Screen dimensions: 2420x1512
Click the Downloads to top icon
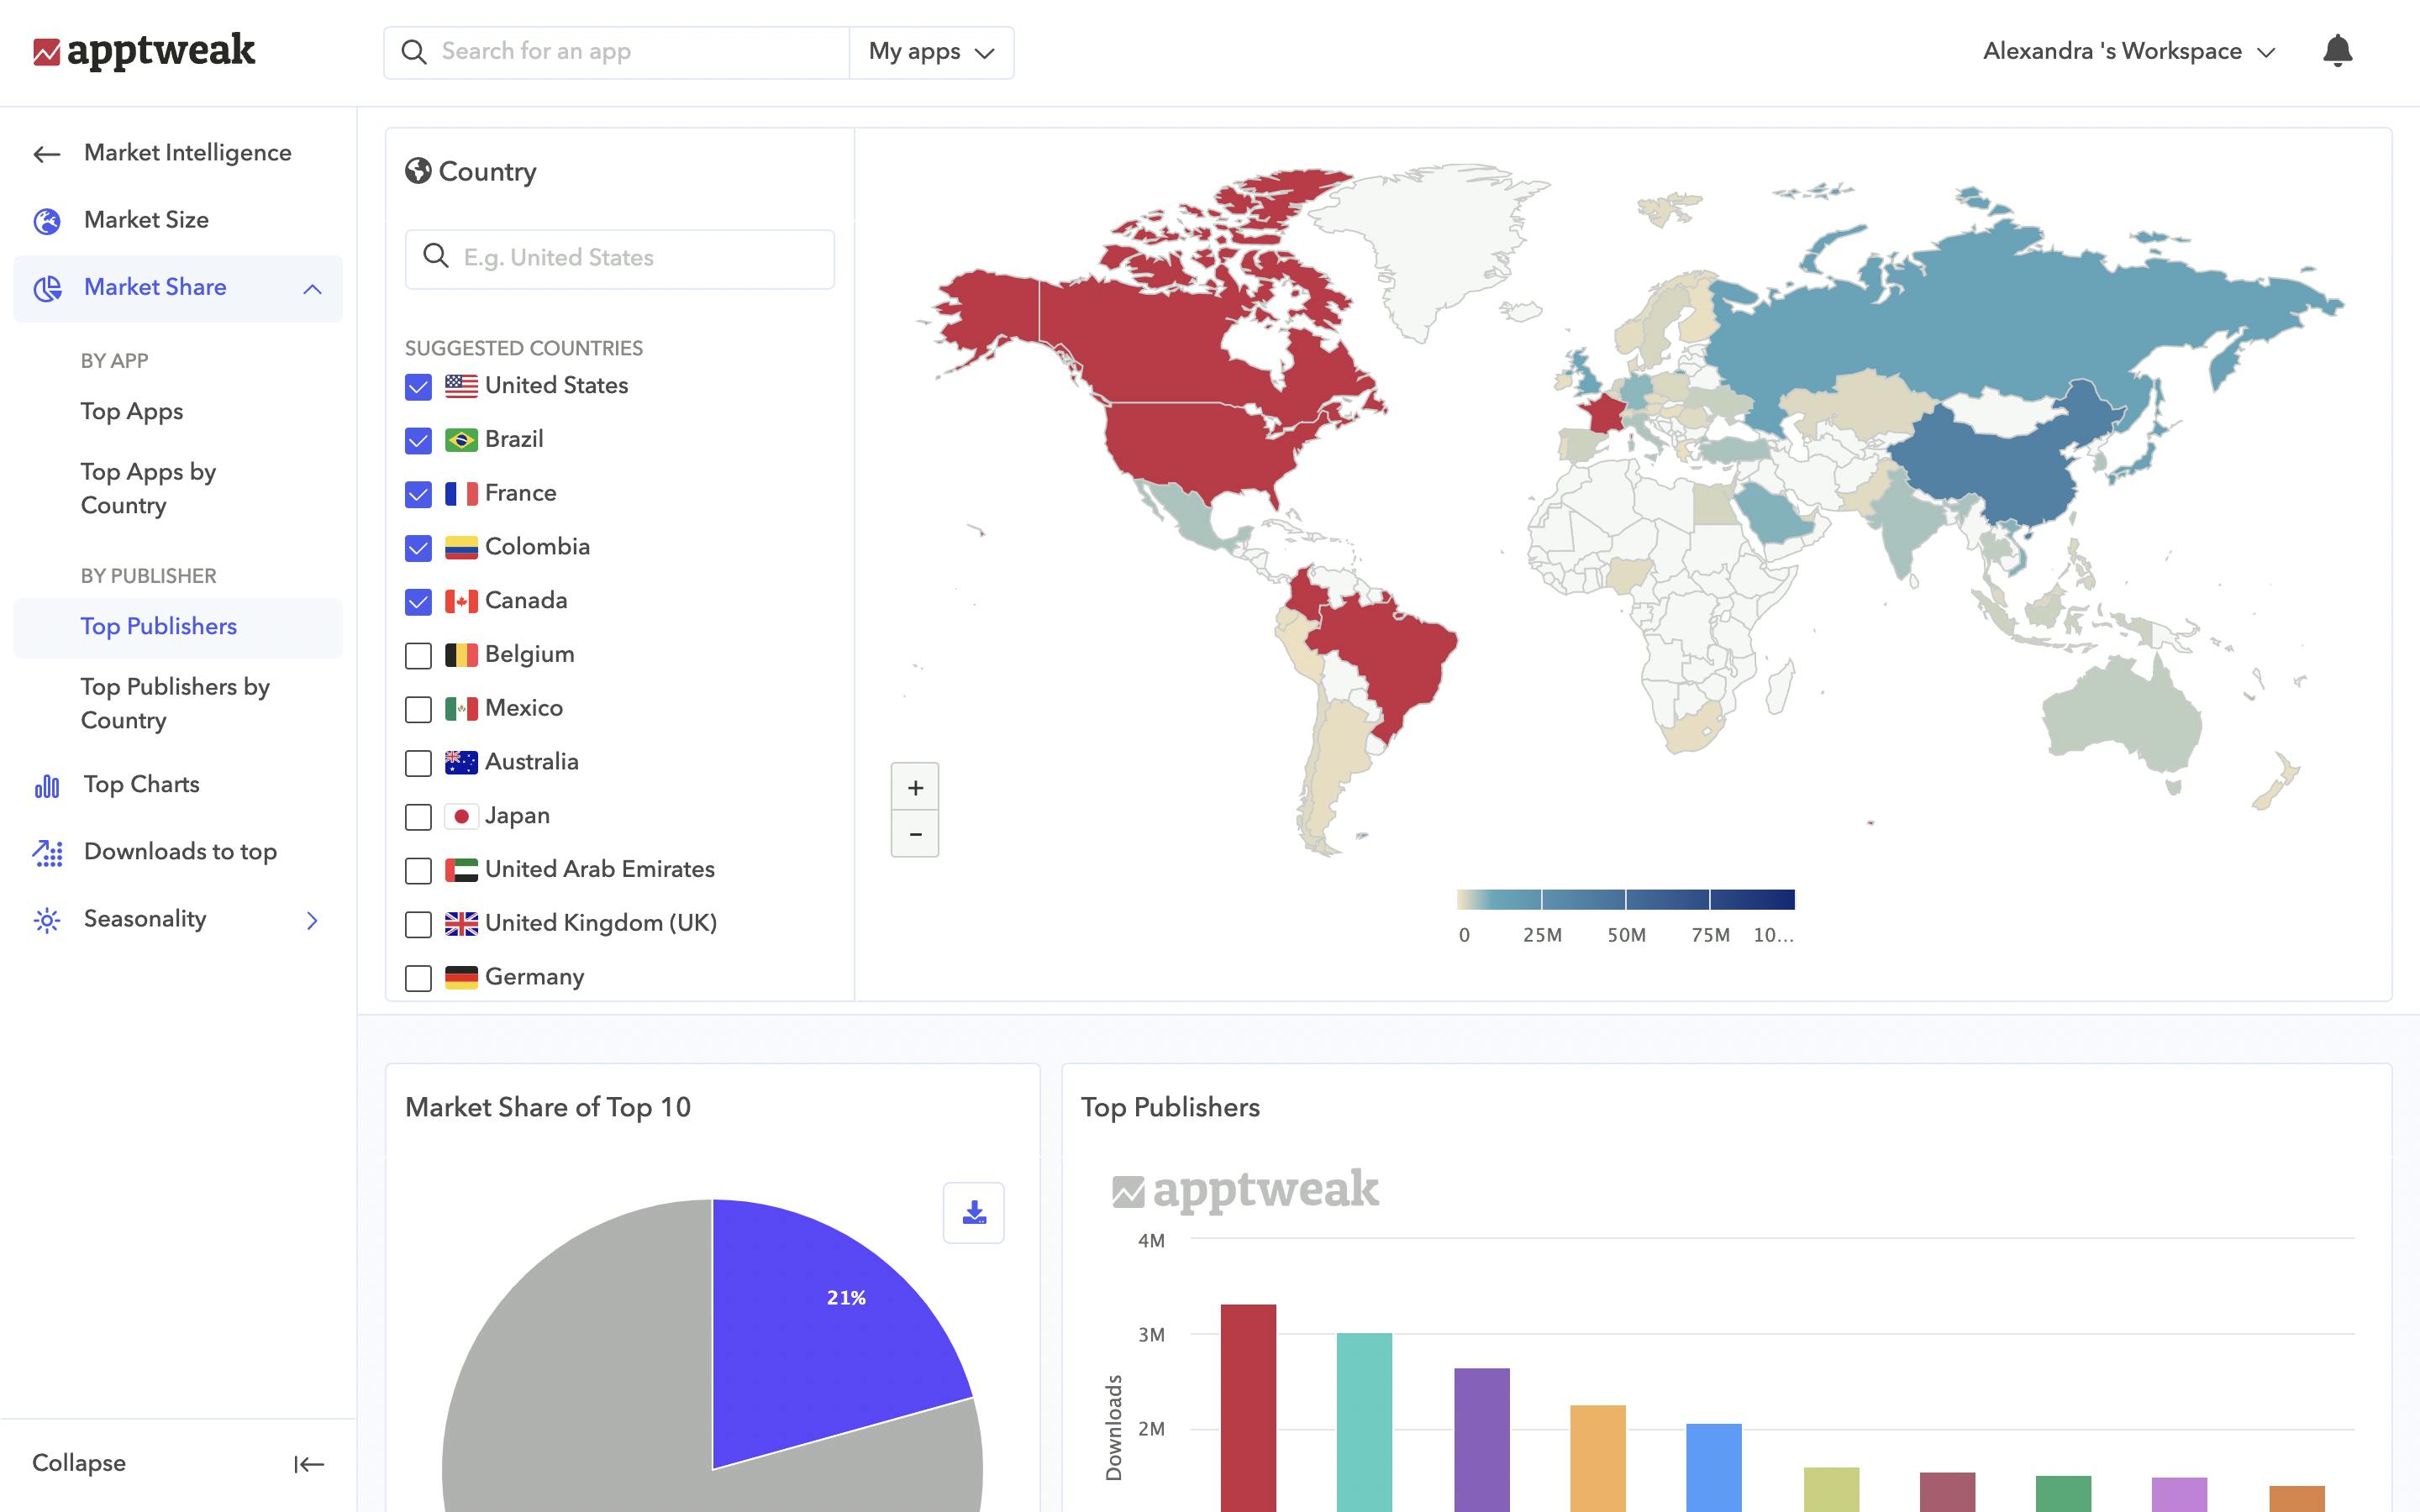click(47, 853)
